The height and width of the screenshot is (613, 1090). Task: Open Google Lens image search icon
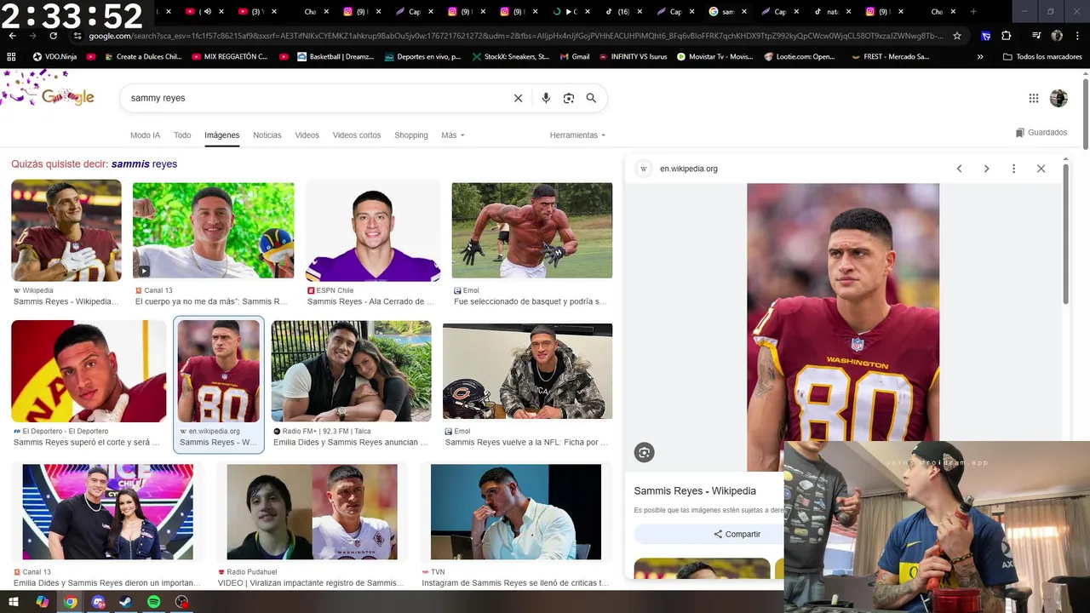click(568, 98)
